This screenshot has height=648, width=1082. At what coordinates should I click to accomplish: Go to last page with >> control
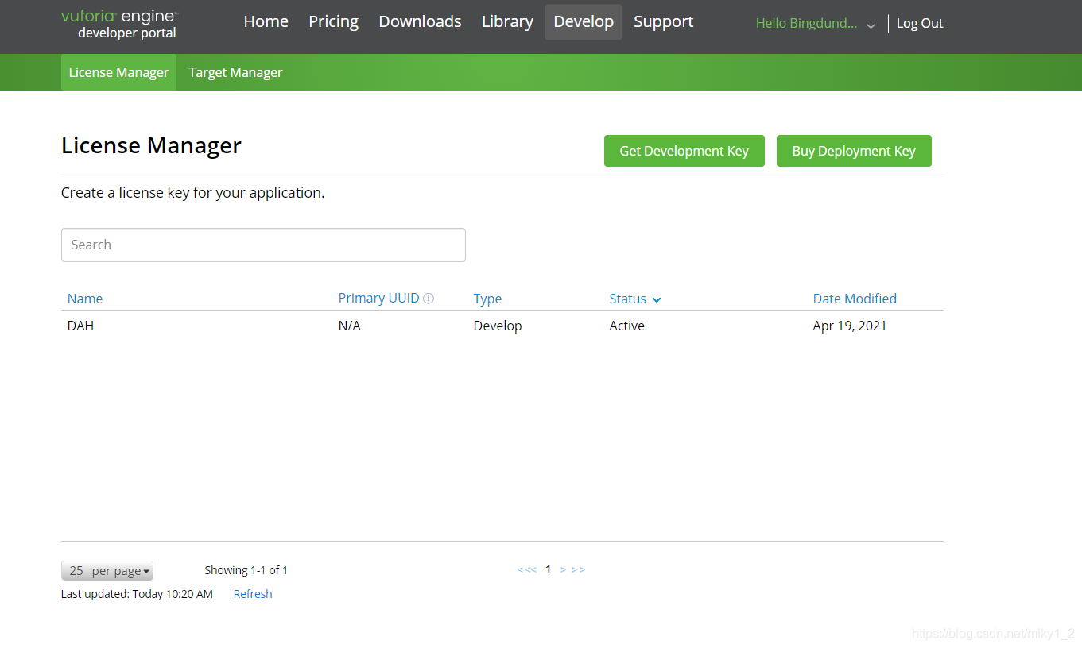tap(578, 570)
